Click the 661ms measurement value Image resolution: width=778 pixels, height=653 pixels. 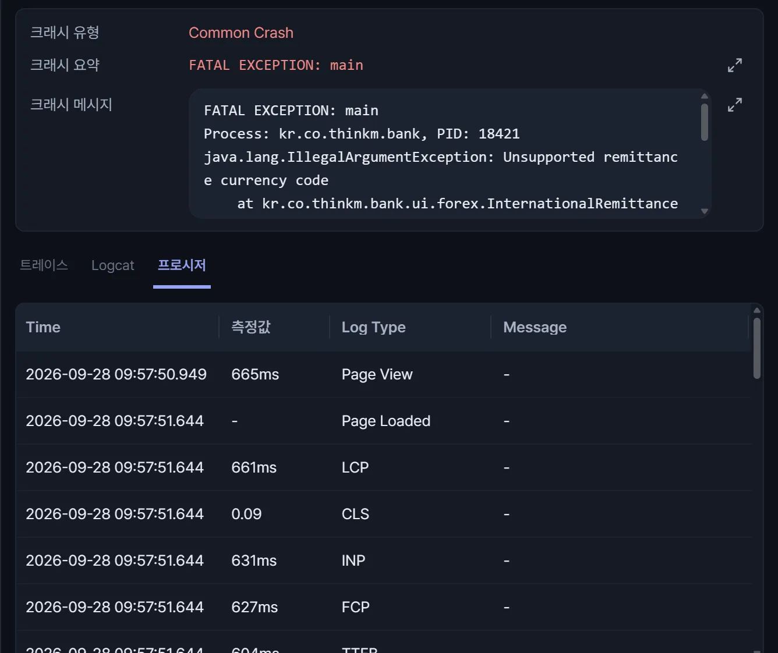254,467
